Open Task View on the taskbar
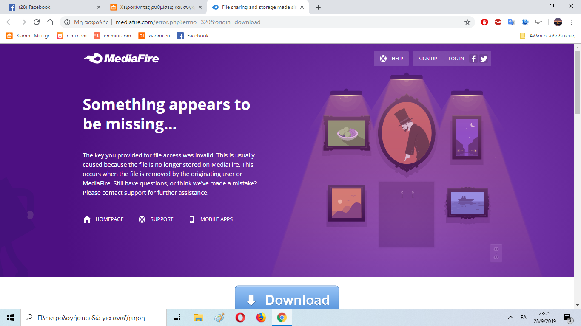The height and width of the screenshot is (326, 581). point(177,318)
